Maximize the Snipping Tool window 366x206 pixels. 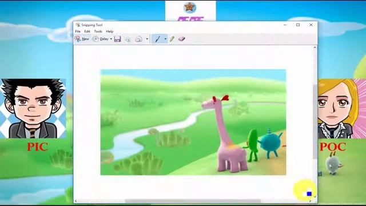(298, 25)
